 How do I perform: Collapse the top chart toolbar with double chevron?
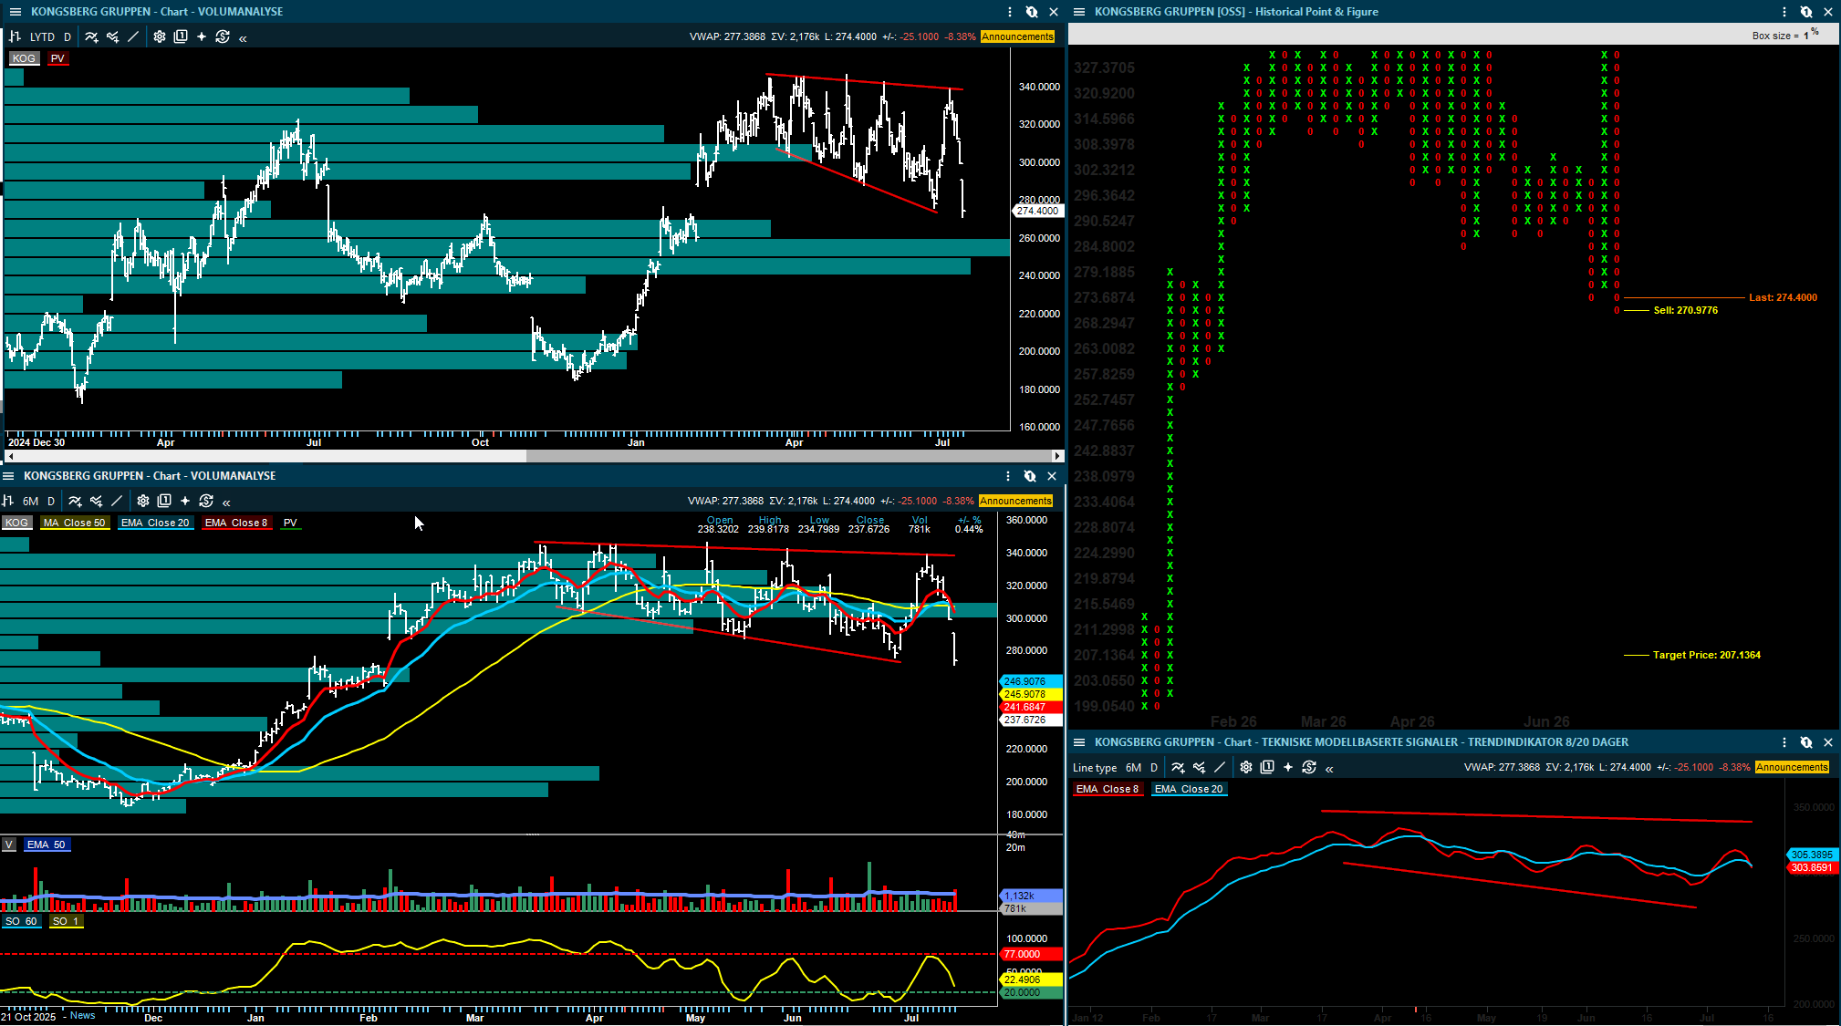tap(243, 38)
